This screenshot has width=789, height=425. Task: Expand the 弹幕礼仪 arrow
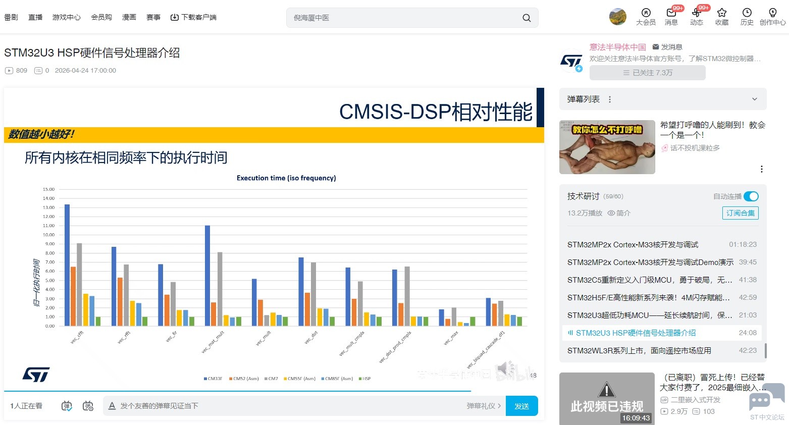499,406
